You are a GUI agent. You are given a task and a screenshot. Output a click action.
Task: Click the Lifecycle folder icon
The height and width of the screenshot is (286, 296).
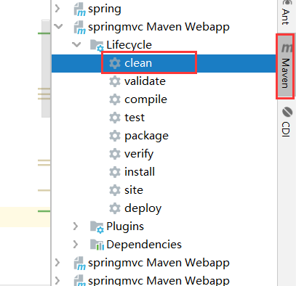[x=97, y=45]
